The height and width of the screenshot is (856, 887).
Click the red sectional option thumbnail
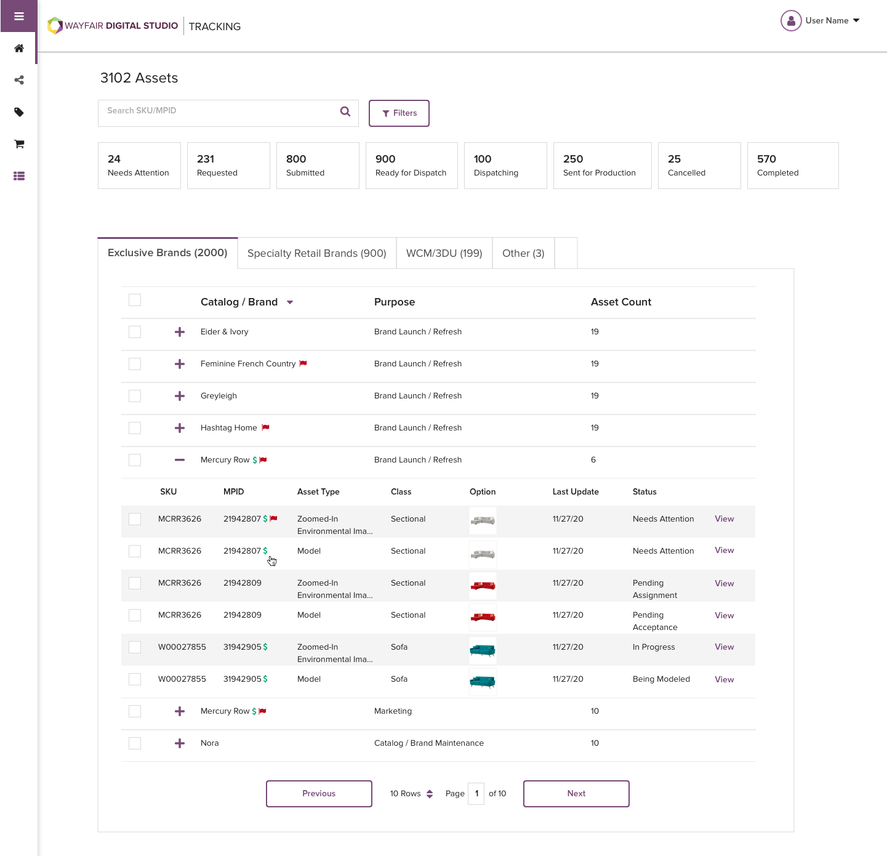coord(483,585)
